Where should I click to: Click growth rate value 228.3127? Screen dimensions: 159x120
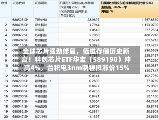151,55
